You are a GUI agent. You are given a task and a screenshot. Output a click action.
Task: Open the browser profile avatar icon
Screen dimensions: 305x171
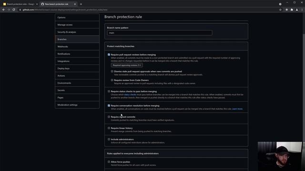297,9
